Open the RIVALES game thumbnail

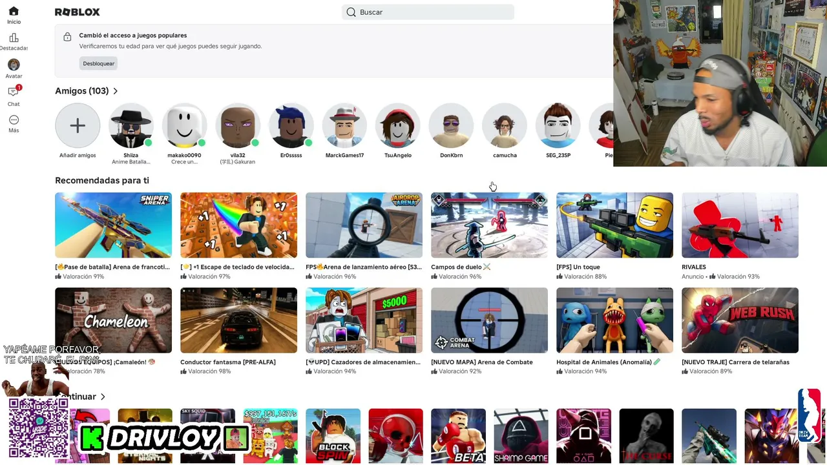[740, 225]
